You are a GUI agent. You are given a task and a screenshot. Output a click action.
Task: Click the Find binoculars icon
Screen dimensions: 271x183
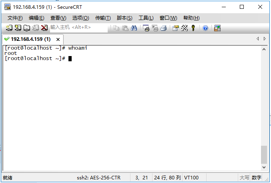pos(134,28)
